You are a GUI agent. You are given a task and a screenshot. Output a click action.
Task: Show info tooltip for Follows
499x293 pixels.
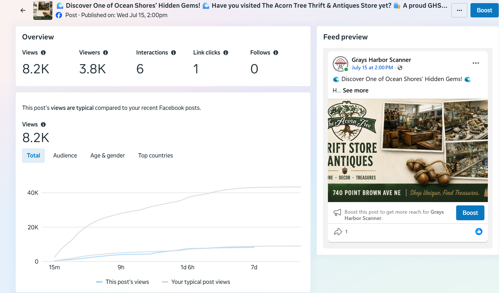[x=276, y=52]
